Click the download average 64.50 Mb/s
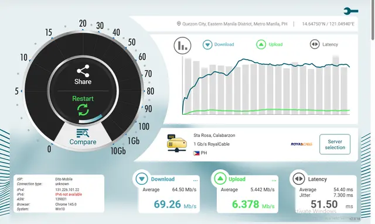This screenshot has height=224, width=375. pos(184,189)
